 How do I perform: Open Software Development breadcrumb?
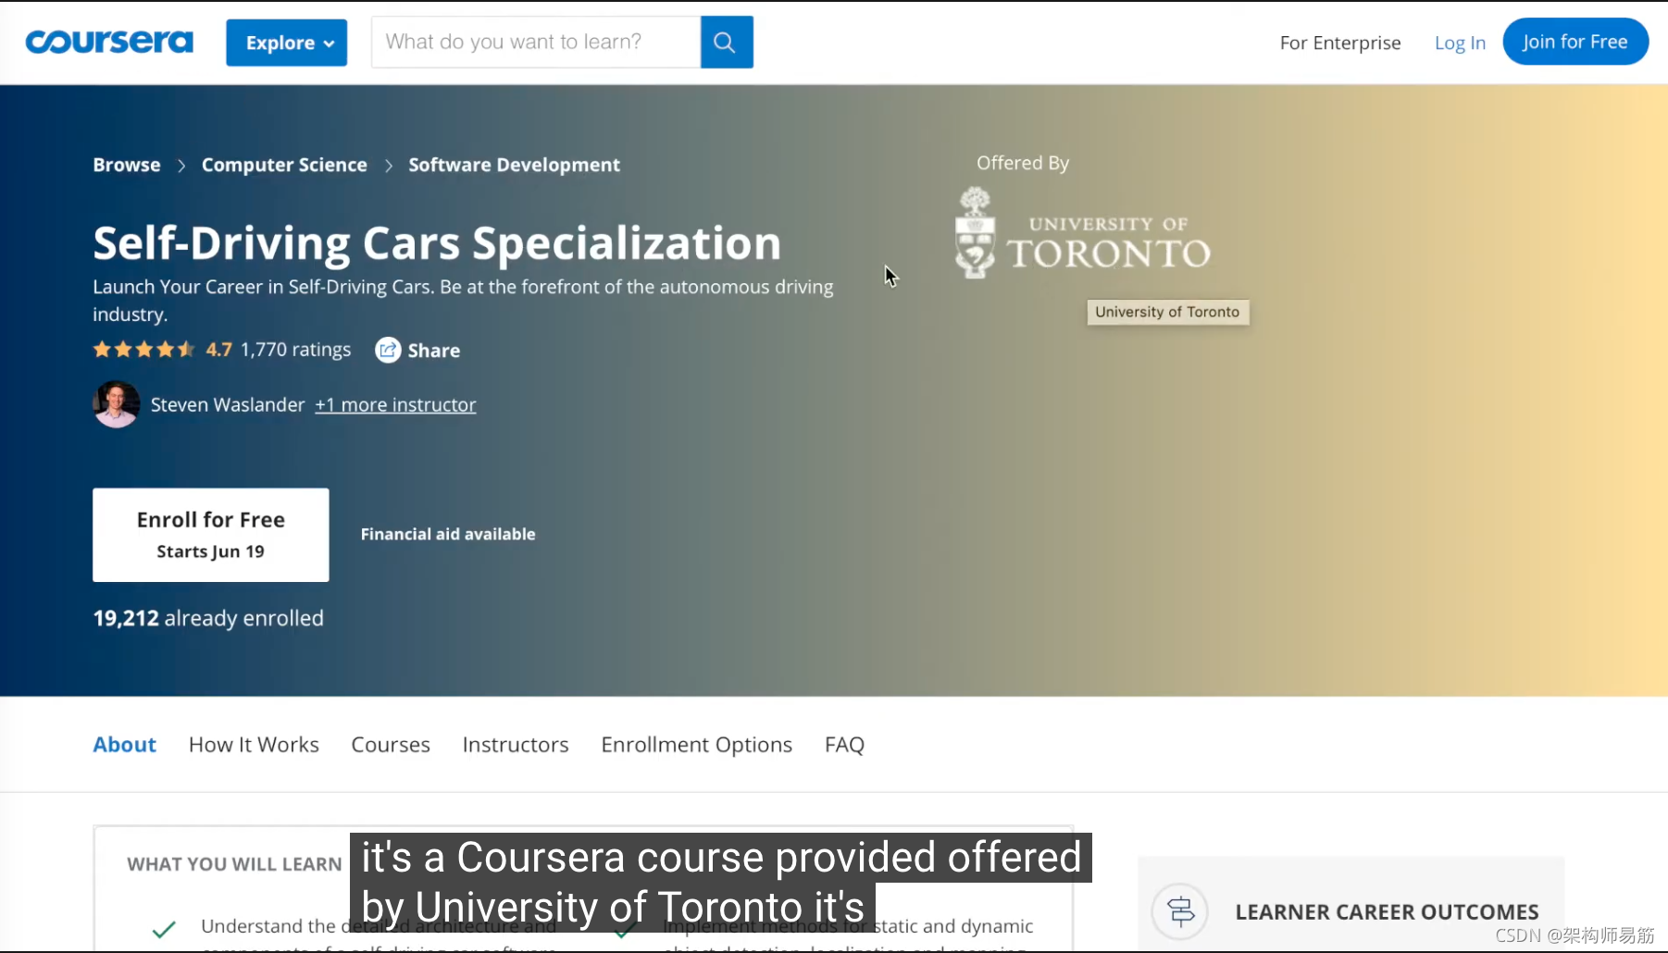click(x=514, y=165)
